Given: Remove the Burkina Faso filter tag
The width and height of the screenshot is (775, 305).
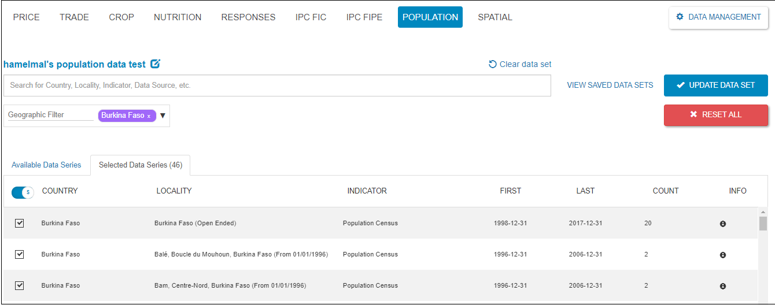Looking at the screenshot, I should tap(149, 116).
